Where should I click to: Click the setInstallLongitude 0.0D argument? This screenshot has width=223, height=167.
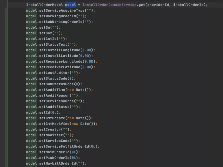click(x=87, y=50)
